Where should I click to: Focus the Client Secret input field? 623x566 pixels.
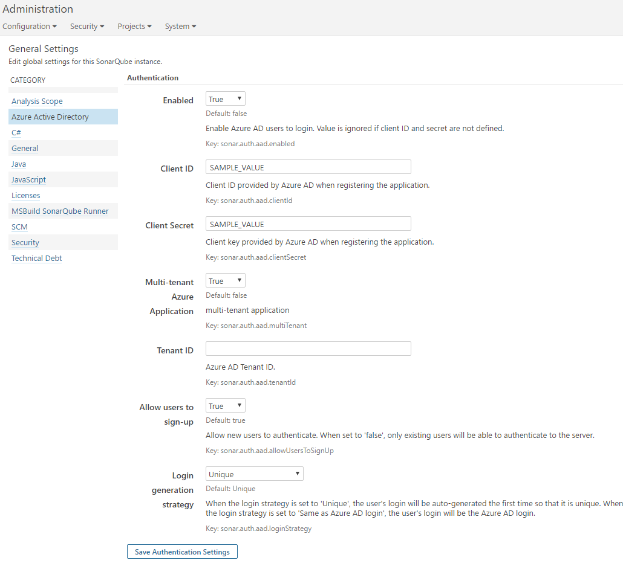[x=308, y=224]
